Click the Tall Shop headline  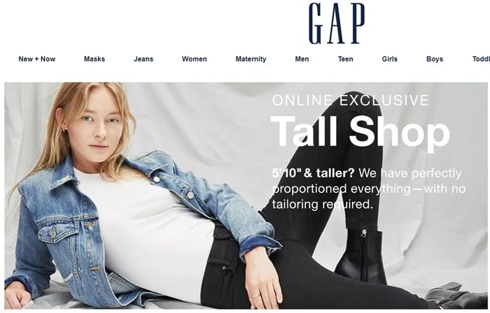(x=360, y=131)
